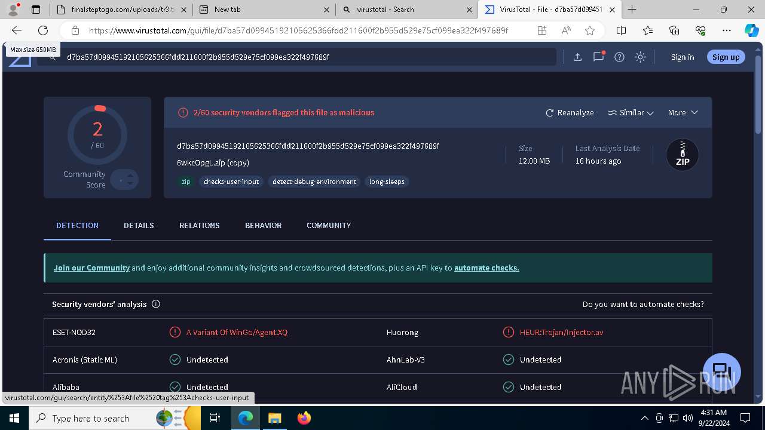Click the ZIP file type icon
This screenshot has width=765, height=430.
[x=683, y=155]
